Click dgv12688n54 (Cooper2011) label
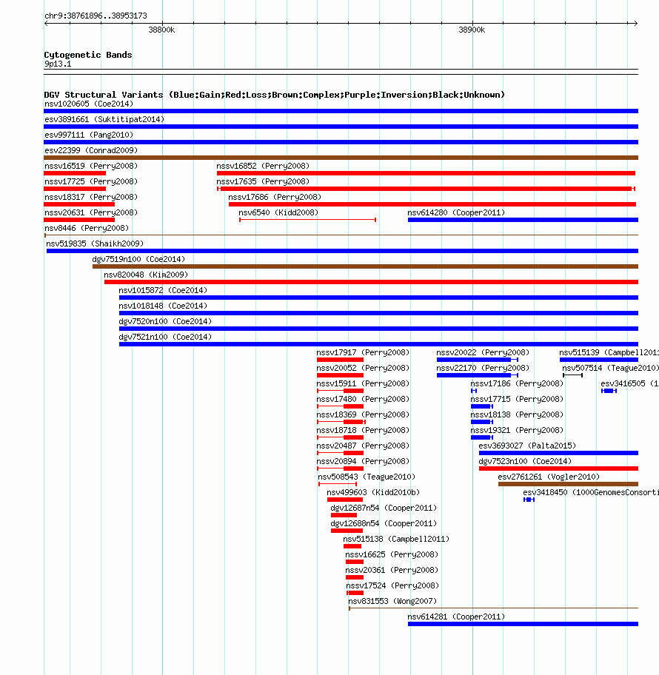Screen dimensions: 659x675 click(384, 523)
